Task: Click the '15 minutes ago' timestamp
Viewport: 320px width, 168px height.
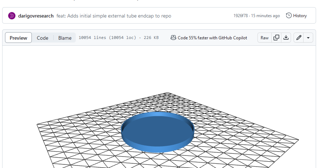Action: (x=266, y=16)
